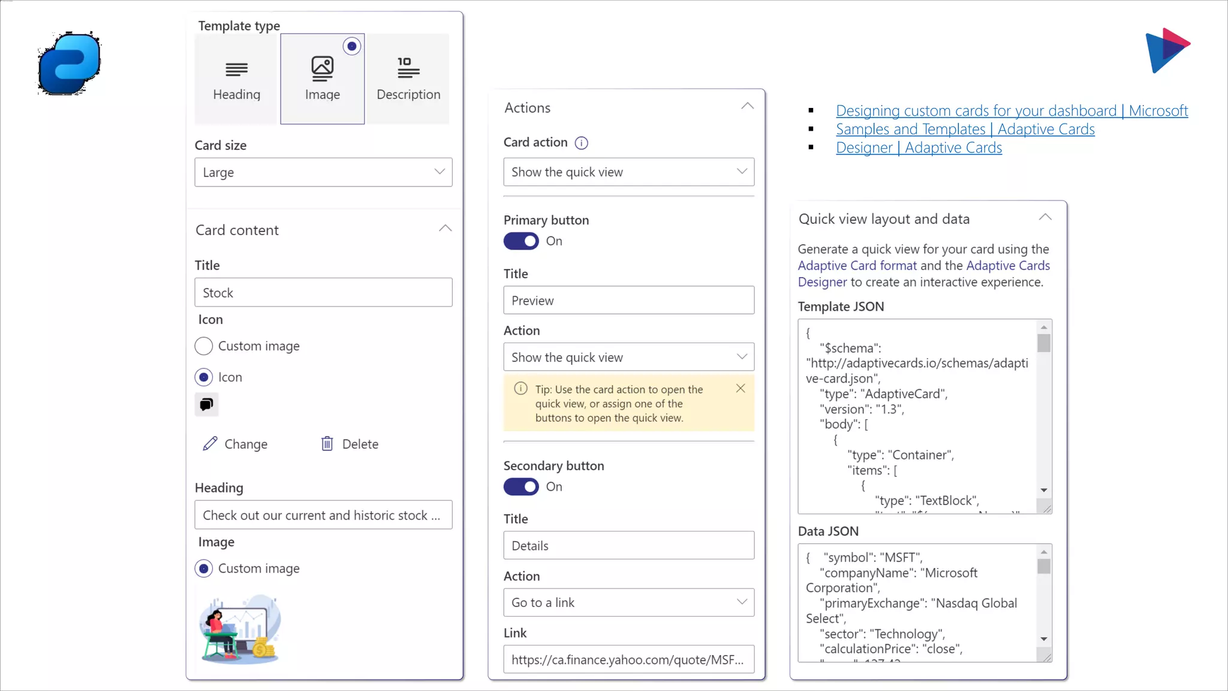Click Delete to remove the icon
Viewport: 1228px width, 691px height.
pos(350,444)
